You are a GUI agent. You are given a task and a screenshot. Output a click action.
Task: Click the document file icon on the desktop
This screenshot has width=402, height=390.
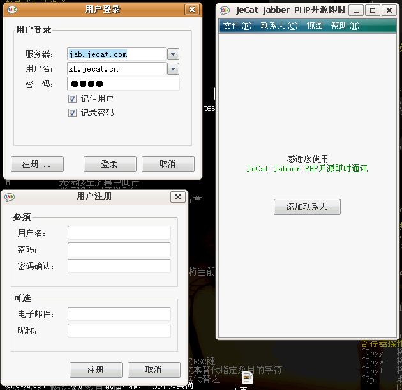click(248, 378)
